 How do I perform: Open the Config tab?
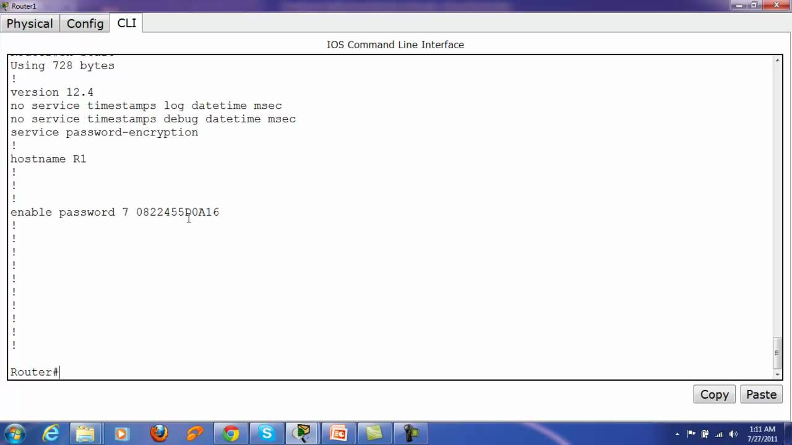(x=85, y=23)
